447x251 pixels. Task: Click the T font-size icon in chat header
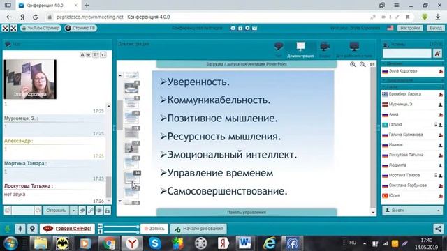pos(96,54)
